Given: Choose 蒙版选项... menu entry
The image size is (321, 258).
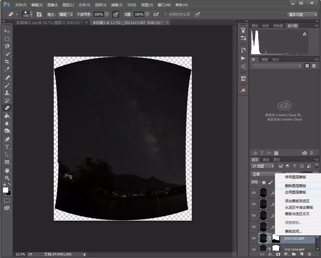Looking at the screenshot, I should (293, 231).
